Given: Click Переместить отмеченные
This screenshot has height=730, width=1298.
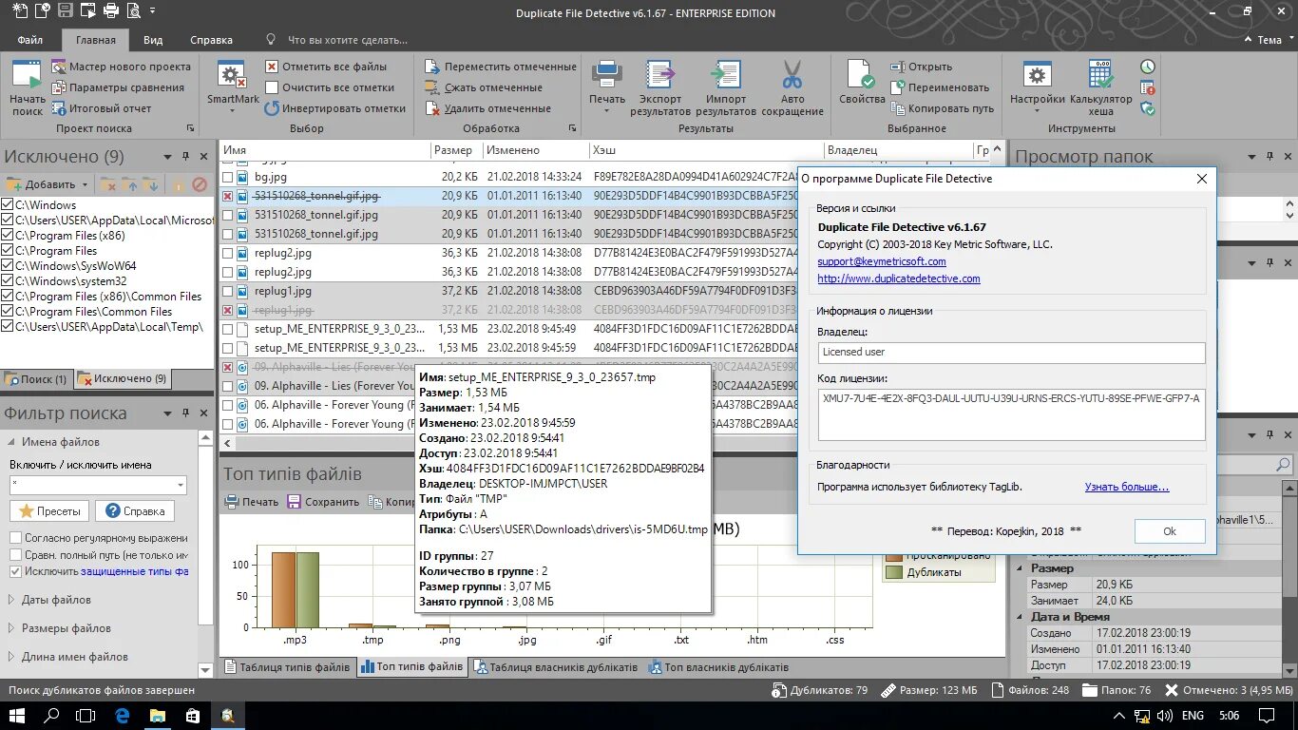Looking at the screenshot, I should click(x=501, y=67).
